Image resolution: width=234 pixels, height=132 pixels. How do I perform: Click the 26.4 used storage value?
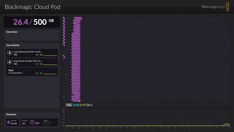(21, 22)
